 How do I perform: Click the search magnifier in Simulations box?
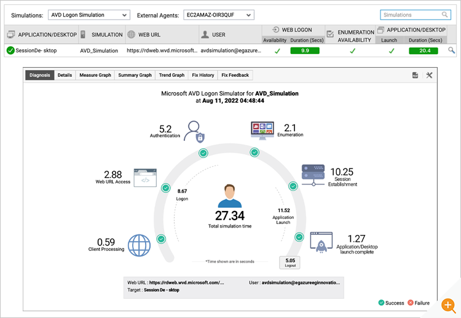(x=445, y=15)
